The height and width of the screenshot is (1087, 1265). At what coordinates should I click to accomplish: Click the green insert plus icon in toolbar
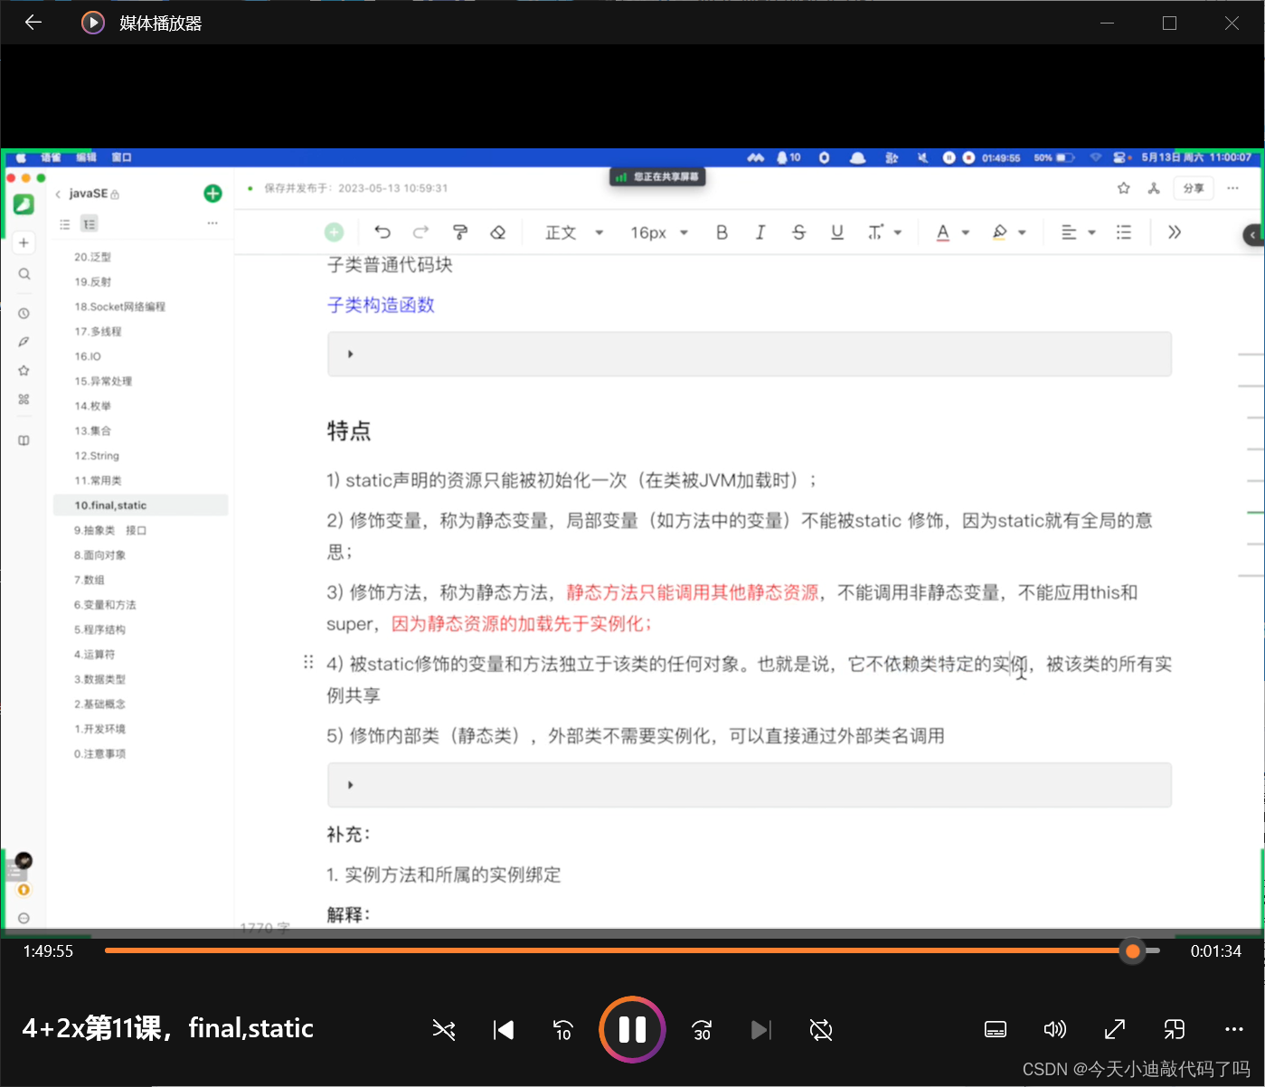tap(334, 232)
